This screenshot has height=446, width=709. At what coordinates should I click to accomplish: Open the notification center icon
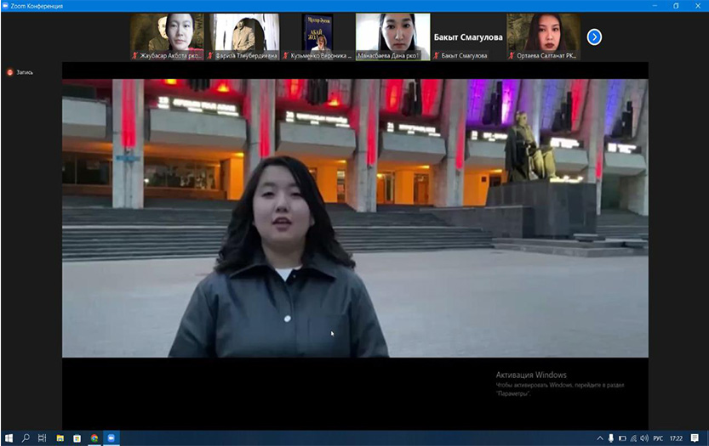[x=695, y=438]
